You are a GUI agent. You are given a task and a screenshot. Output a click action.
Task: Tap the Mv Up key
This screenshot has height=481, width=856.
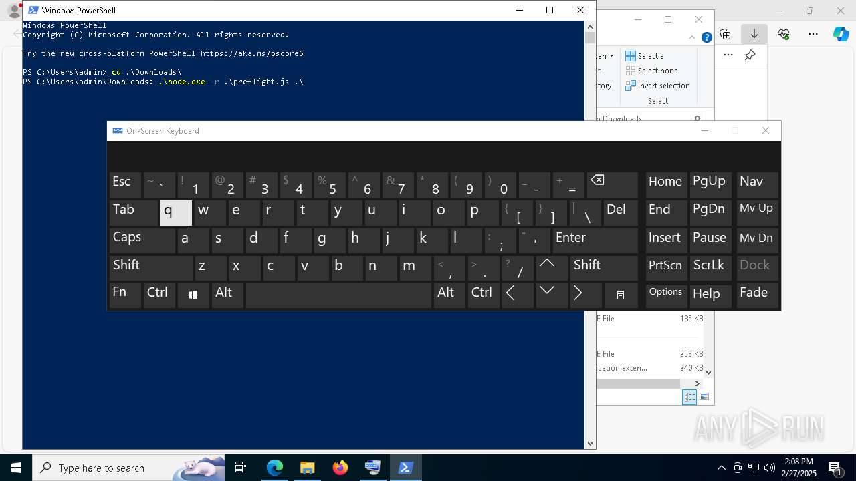(x=757, y=212)
